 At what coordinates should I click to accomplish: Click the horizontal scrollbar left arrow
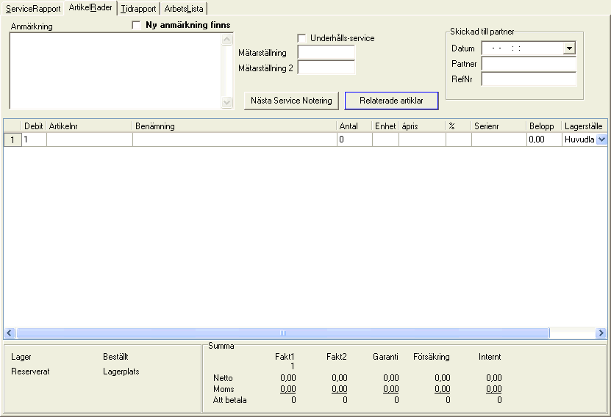pos(10,333)
